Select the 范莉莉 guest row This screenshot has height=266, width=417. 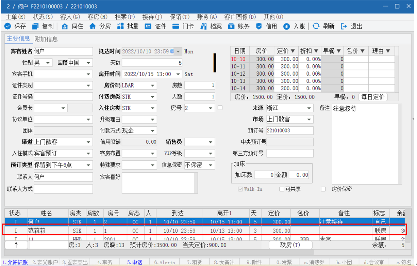[x=204, y=231]
